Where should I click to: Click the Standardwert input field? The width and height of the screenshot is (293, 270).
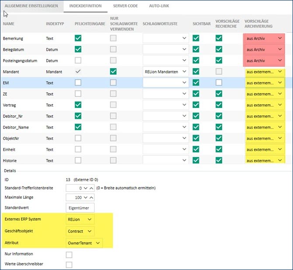80,208
